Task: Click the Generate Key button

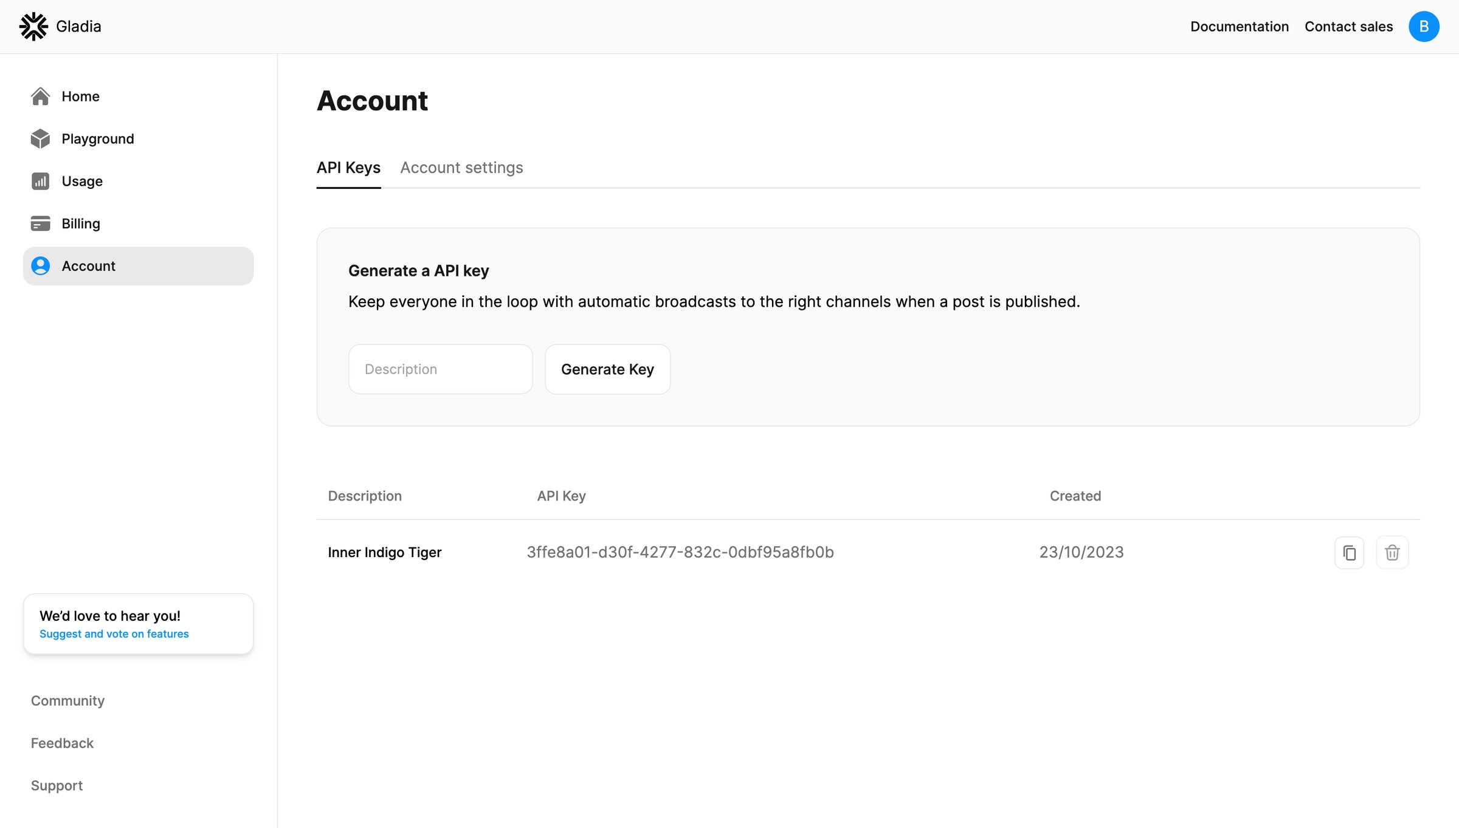Action: (607, 369)
